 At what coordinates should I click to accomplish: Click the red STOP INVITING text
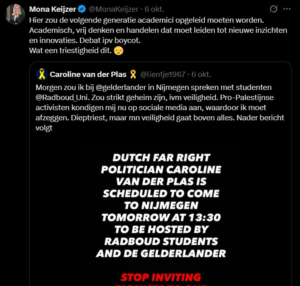coord(161,277)
